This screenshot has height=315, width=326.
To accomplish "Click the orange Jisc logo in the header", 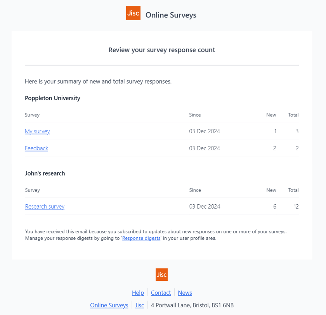I will [x=133, y=13].
